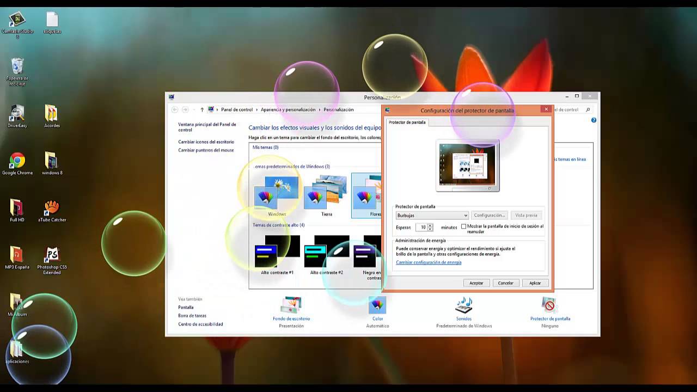Select the etiquetas file on the desktop
697x392 pixels.
pyautogui.click(x=52, y=23)
